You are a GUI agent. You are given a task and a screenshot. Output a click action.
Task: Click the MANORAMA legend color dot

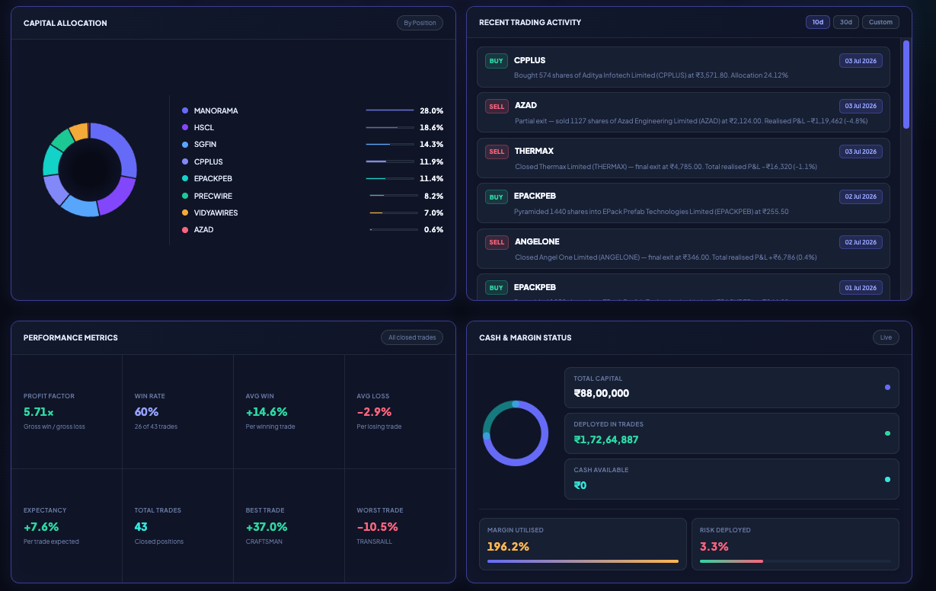coord(185,110)
